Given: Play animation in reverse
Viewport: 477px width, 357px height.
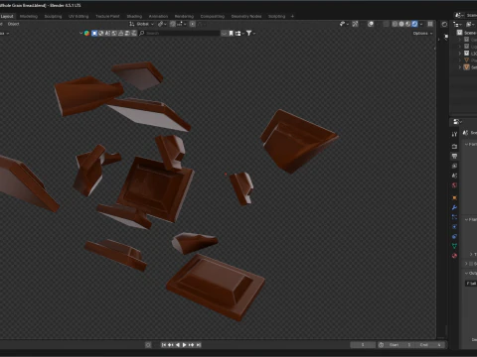Looking at the screenshot, I should (178, 345).
